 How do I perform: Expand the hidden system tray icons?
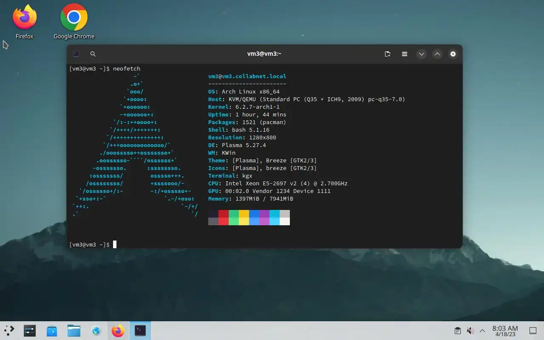pos(482,331)
